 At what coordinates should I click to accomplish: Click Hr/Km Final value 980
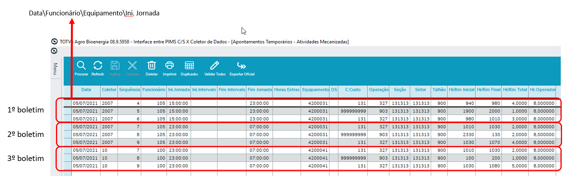(489, 103)
